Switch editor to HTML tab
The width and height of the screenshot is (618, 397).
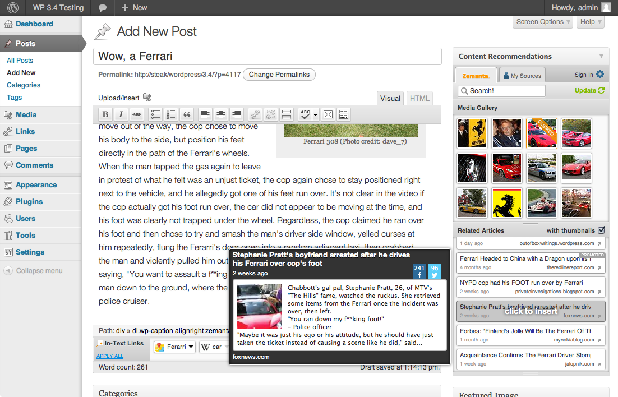pyautogui.click(x=419, y=99)
